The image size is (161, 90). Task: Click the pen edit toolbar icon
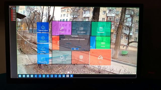point(48,76)
